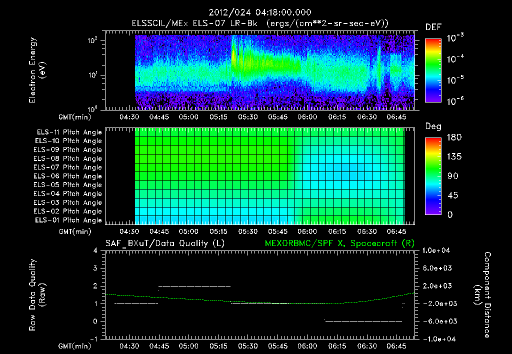
Task: Click the green MEXORBMC/SPF X, Spacecraft (R) title
Action: pos(339,243)
